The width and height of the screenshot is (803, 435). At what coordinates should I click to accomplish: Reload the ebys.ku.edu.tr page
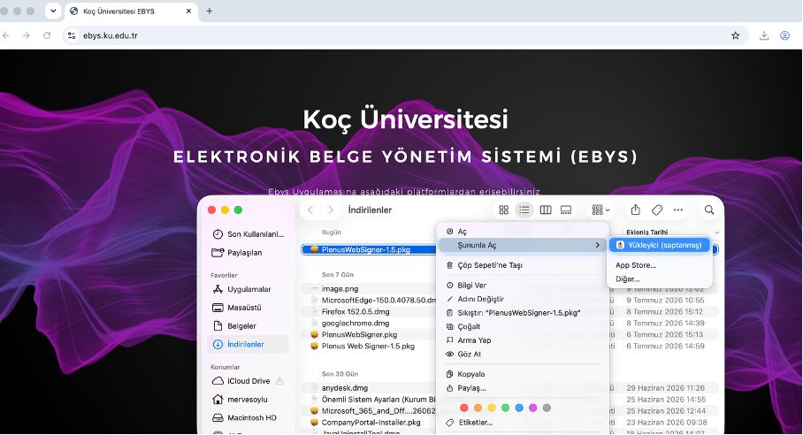(x=47, y=35)
